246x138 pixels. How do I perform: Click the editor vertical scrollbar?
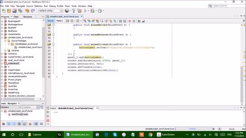(242, 84)
